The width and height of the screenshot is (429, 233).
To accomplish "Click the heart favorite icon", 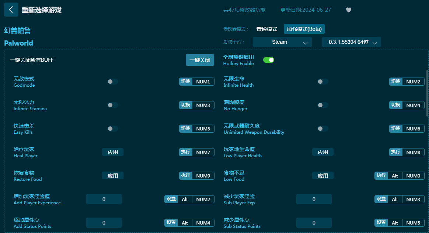I will click(348, 10).
